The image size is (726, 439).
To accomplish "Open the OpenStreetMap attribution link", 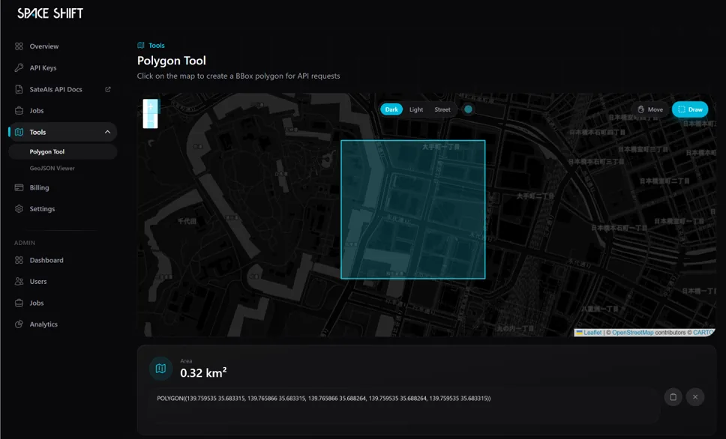I will tap(632, 333).
